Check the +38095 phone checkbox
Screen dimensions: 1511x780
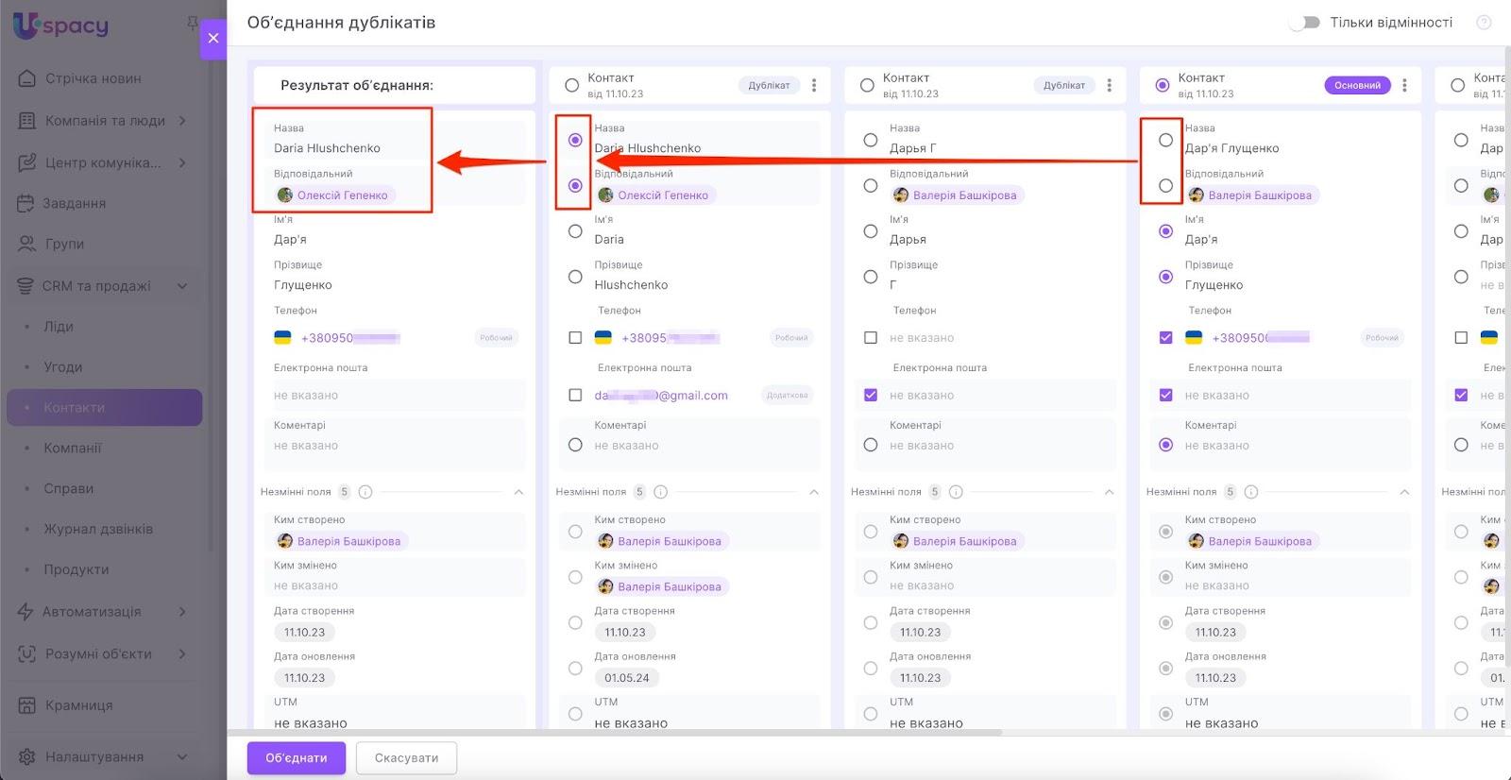coord(575,338)
